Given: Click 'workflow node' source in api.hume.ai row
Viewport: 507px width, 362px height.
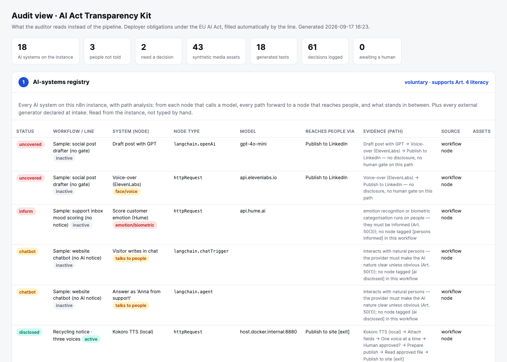Looking at the screenshot, I should (x=451, y=214).
